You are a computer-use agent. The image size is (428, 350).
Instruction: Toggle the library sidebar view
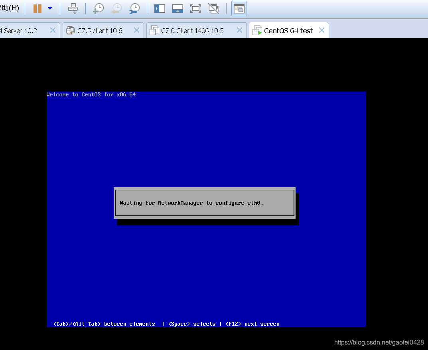(160, 8)
